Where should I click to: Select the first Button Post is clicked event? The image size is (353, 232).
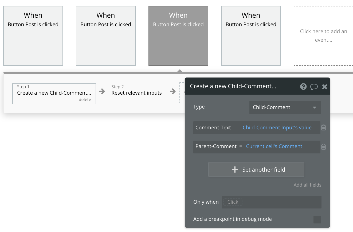(33, 36)
